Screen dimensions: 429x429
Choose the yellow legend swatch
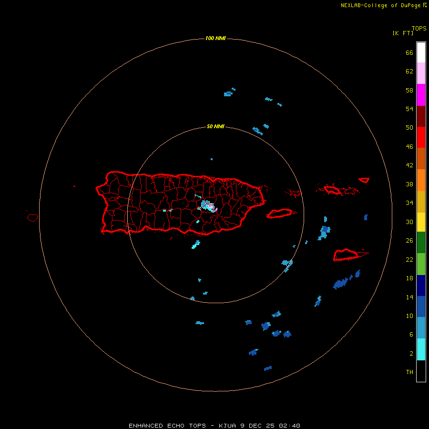coord(421,222)
